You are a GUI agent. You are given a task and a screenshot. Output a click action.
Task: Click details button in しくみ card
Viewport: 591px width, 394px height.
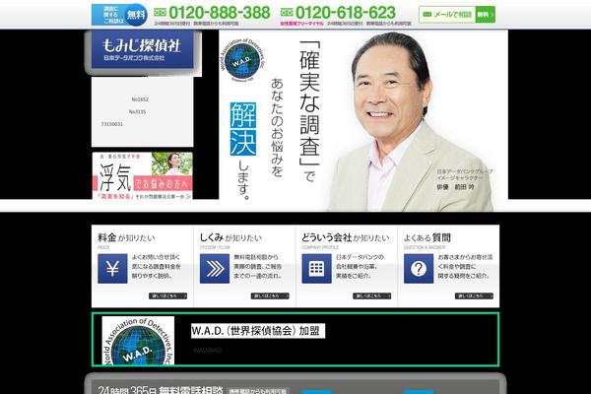(270, 295)
